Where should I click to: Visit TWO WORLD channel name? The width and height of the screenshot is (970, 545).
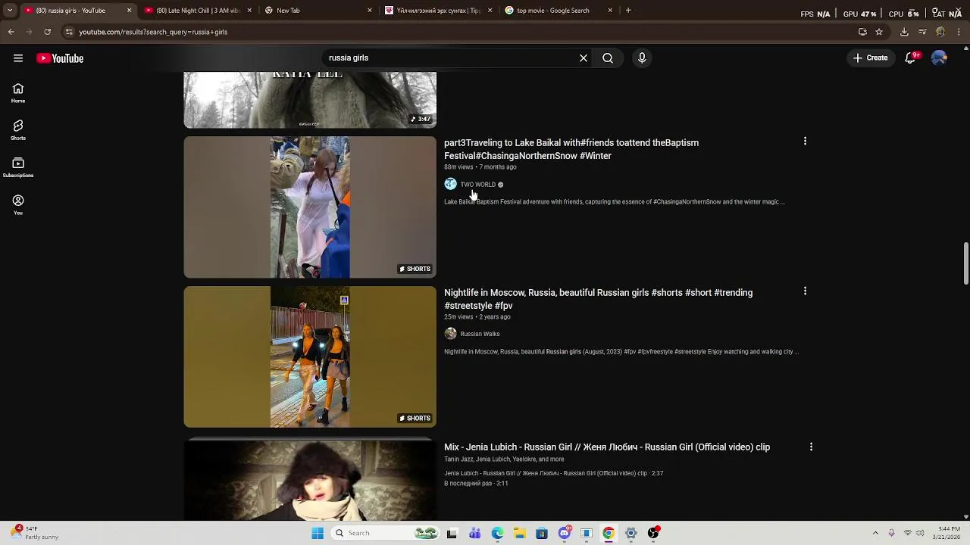(x=477, y=185)
